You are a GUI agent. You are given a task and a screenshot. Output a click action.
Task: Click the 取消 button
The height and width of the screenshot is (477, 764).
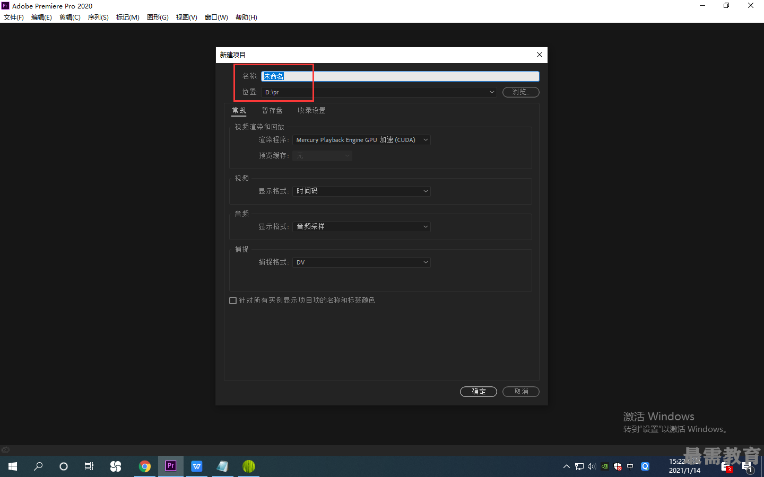(x=521, y=392)
